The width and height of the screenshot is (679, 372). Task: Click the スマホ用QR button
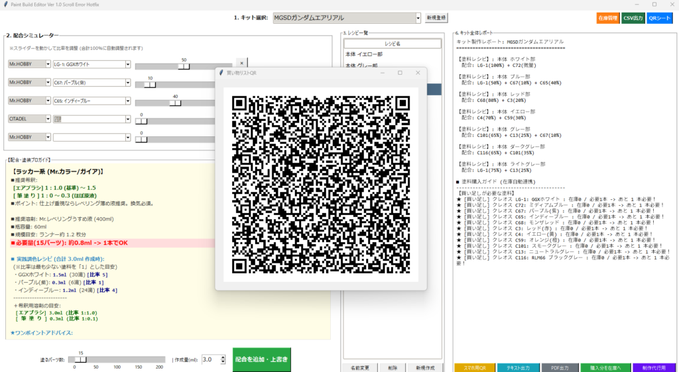(474, 367)
